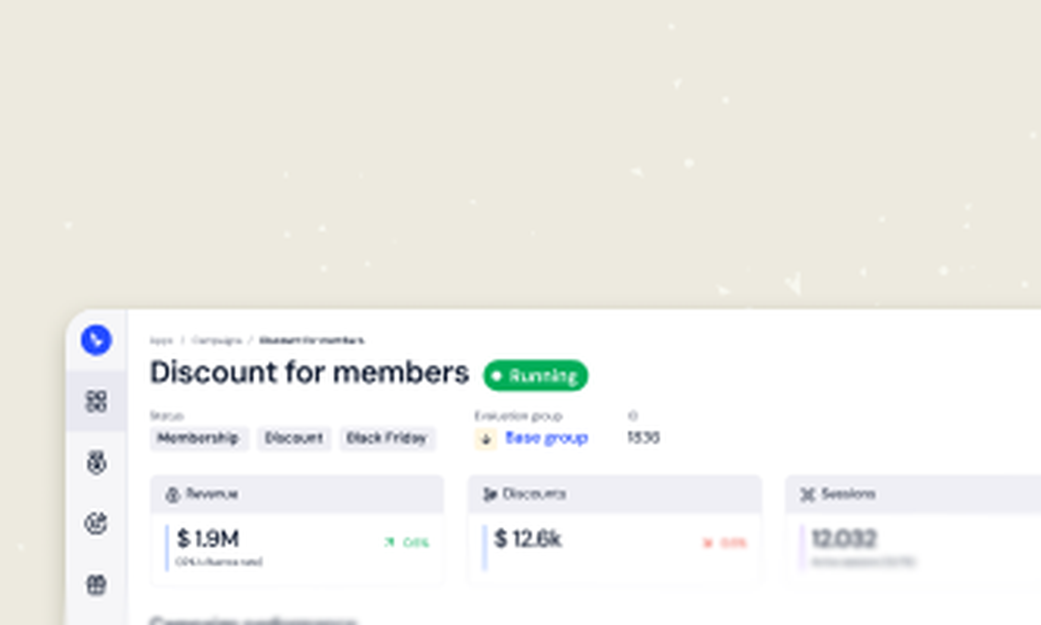Image resolution: width=1041 pixels, height=625 pixels.
Task: Navigate to Campaigns in the breadcrumb
Action: point(217,340)
